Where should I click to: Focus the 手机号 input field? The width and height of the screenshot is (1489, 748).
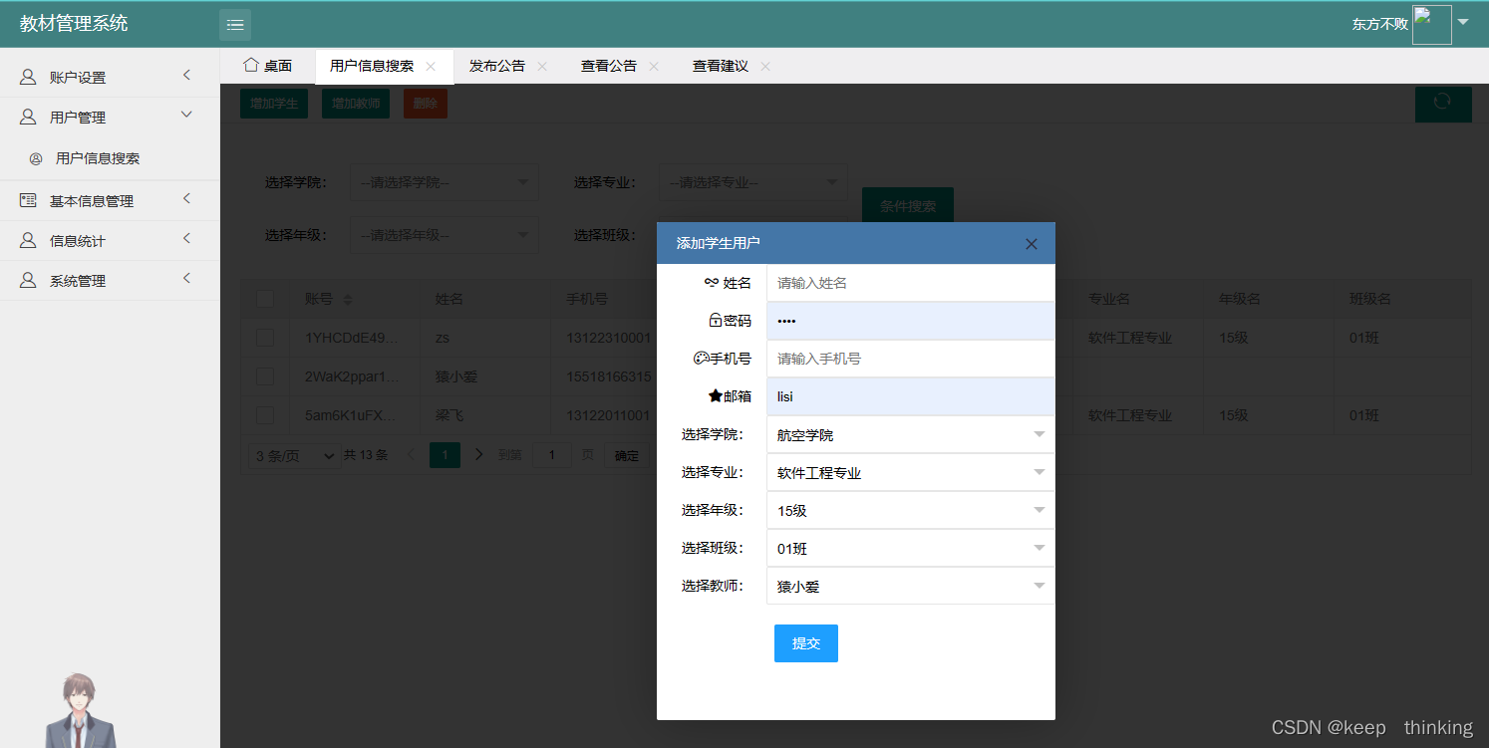(x=911, y=359)
